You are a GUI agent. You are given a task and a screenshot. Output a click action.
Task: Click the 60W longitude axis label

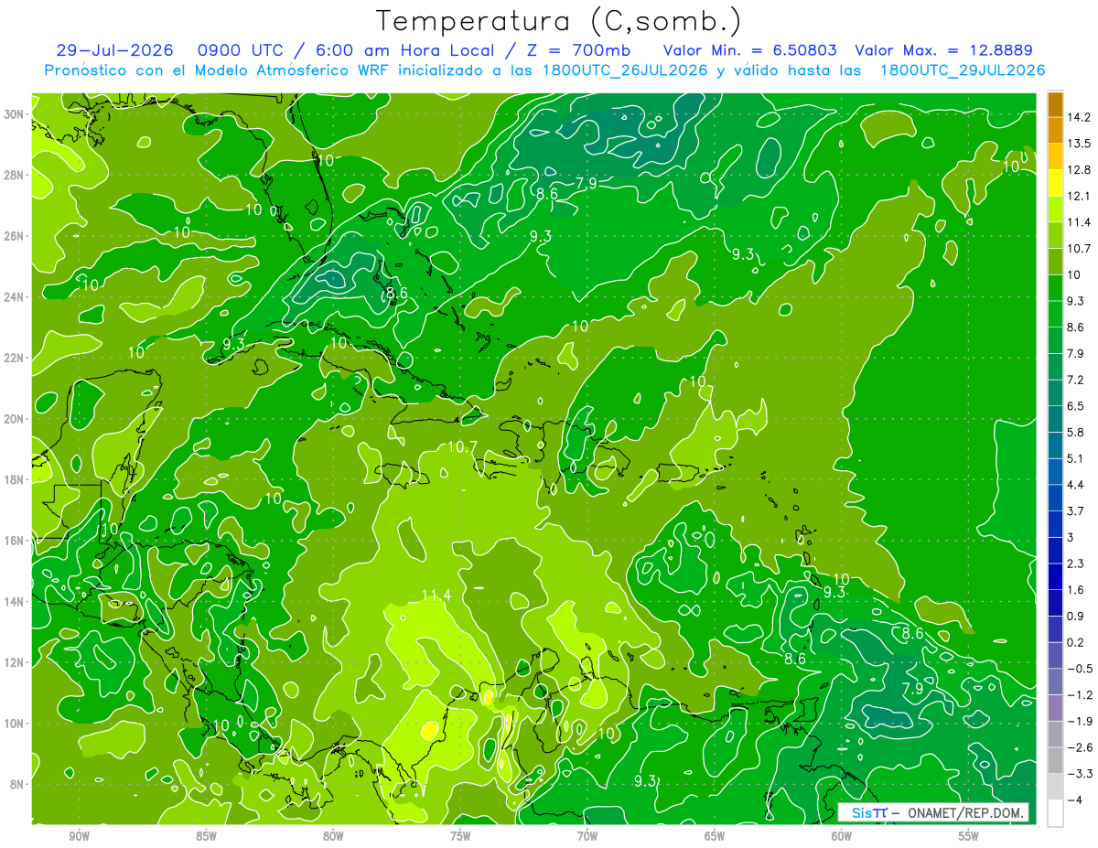pyautogui.click(x=842, y=836)
